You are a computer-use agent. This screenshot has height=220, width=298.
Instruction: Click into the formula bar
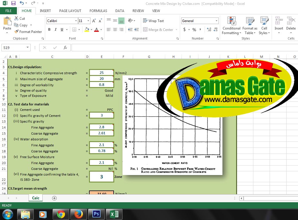pyautogui.click(x=185, y=48)
